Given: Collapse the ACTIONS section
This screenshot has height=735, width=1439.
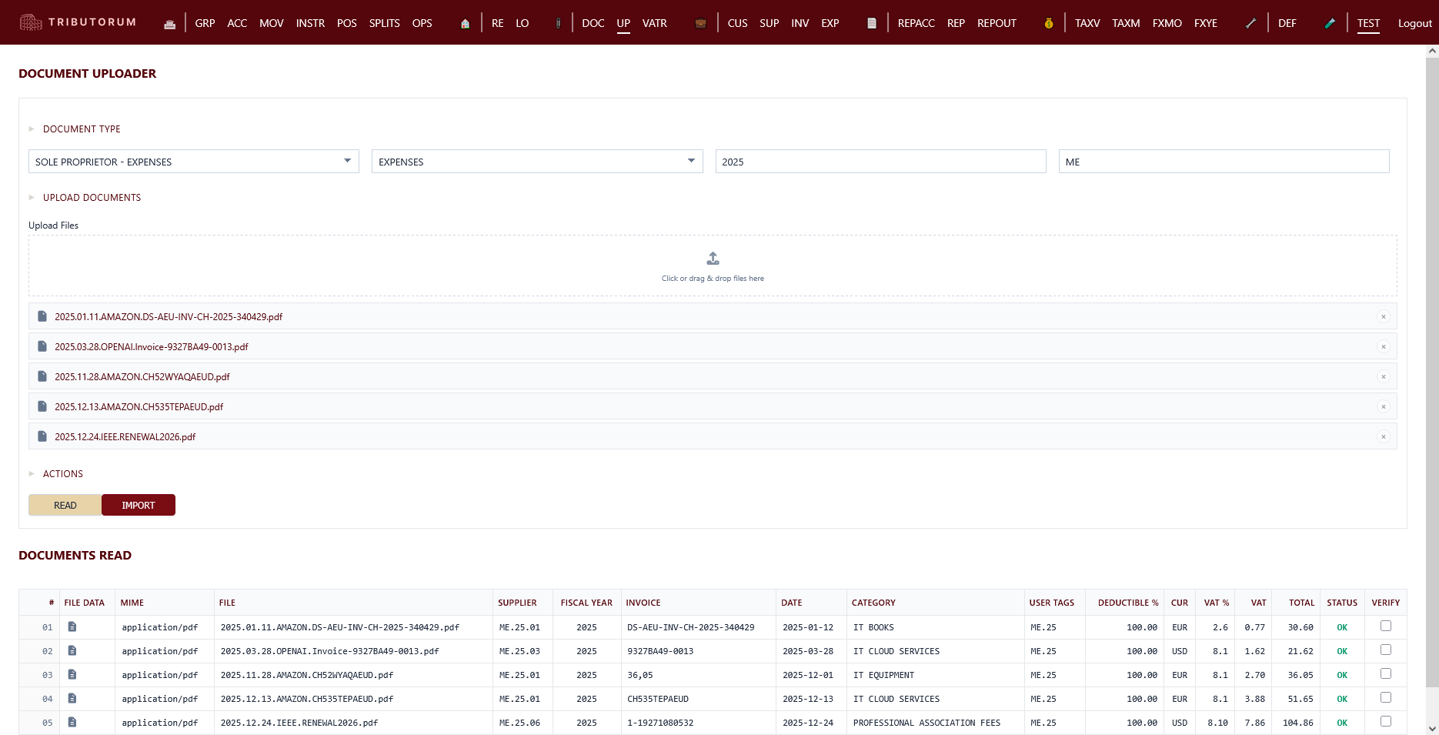Looking at the screenshot, I should [x=32, y=474].
